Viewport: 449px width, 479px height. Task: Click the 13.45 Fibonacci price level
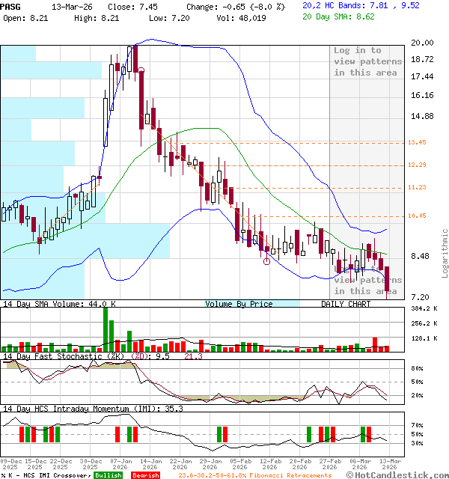[x=417, y=142]
